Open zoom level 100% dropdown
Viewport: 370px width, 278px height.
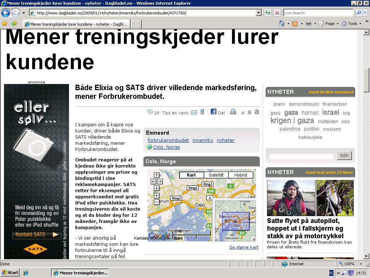tap(361, 264)
